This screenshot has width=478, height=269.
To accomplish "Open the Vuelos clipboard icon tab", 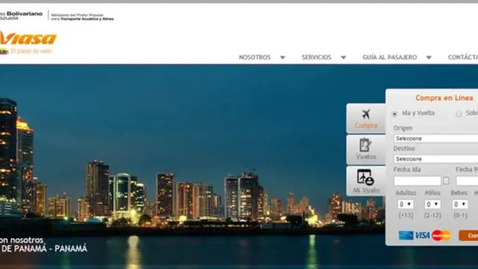I will [366, 149].
